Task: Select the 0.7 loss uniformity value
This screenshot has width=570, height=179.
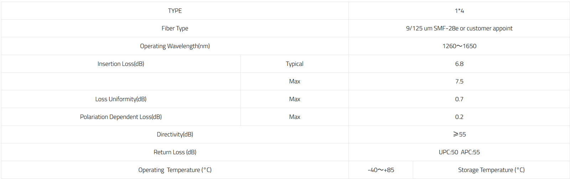Action: (x=459, y=99)
